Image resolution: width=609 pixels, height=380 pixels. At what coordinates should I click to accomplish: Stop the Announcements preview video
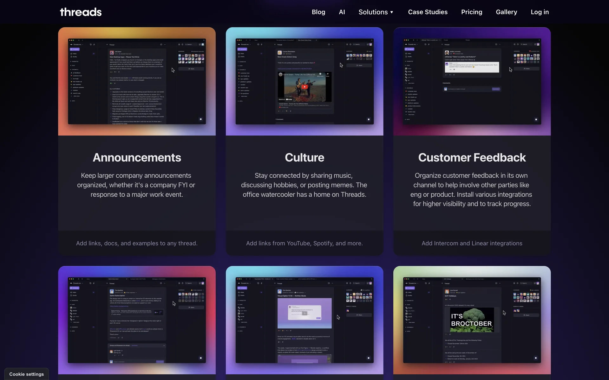point(201,119)
